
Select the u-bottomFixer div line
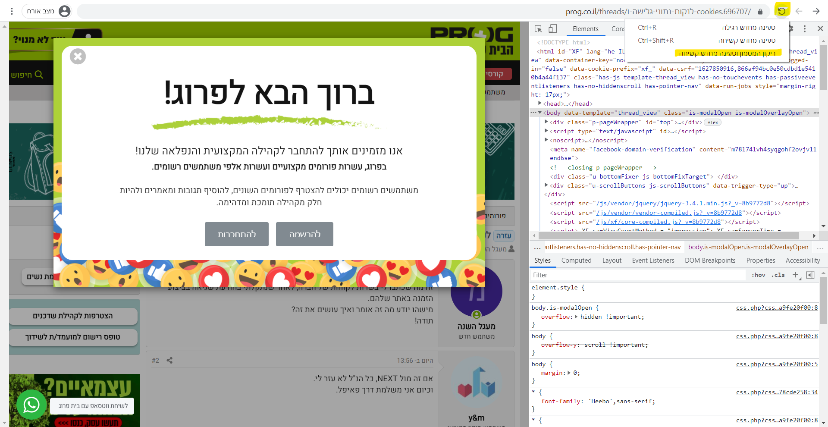644,177
